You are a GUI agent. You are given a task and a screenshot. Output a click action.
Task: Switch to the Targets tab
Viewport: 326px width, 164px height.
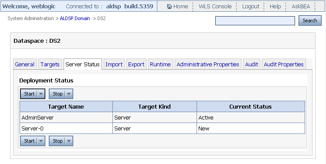point(50,64)
